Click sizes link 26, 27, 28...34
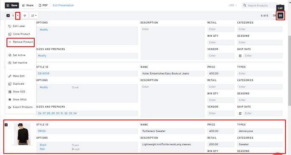Viewport: 291px width, 155px height. 58,113
